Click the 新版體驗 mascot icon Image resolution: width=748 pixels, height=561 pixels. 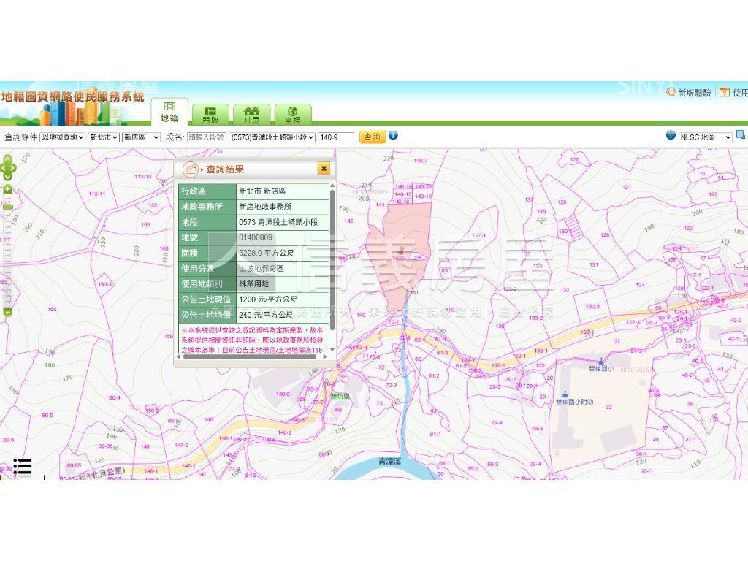pyautogui.click(x=671, y=91)
